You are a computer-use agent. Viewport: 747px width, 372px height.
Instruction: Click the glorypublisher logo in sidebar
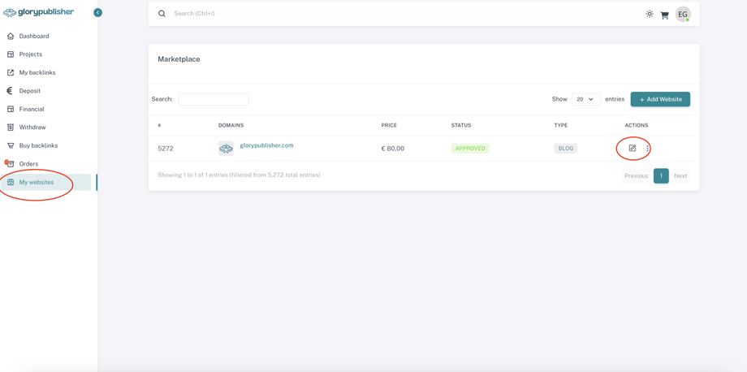point(39,12)
